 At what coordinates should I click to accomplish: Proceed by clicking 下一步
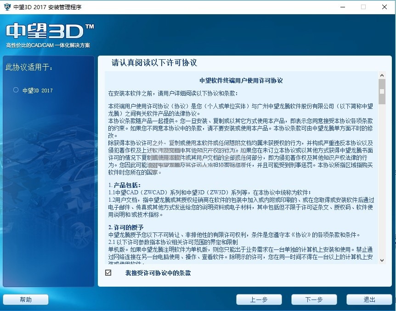tap(314, 299)
